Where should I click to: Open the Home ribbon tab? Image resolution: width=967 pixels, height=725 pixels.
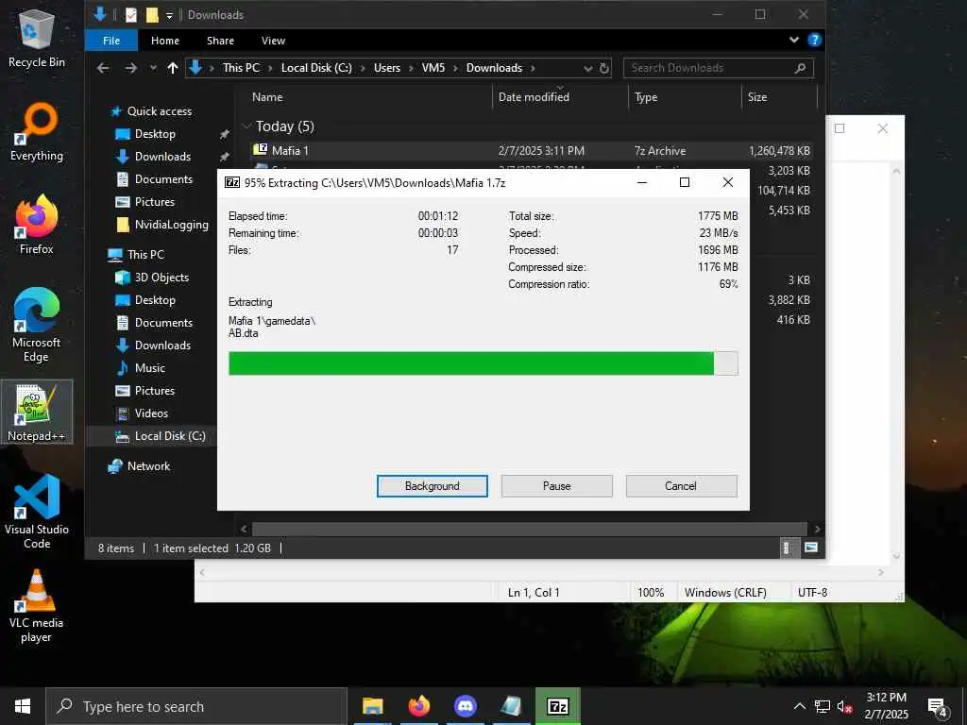tap(165, 41)
